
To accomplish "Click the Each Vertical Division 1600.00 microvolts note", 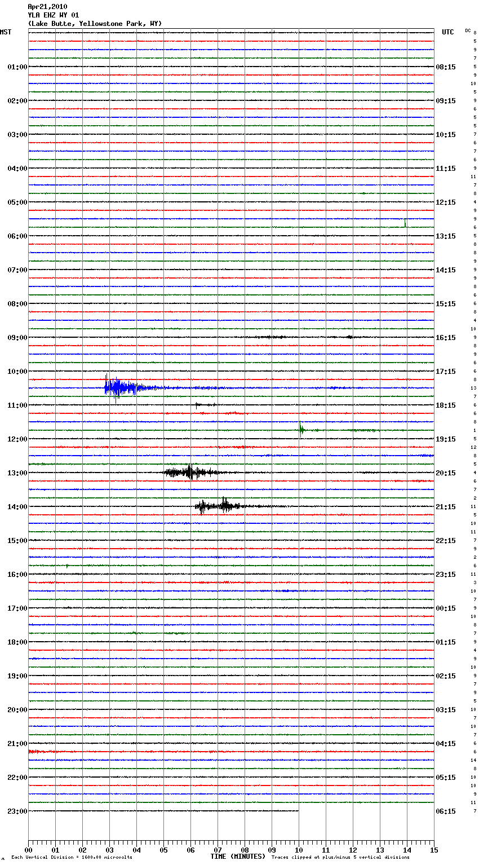I will click(72, 858).
